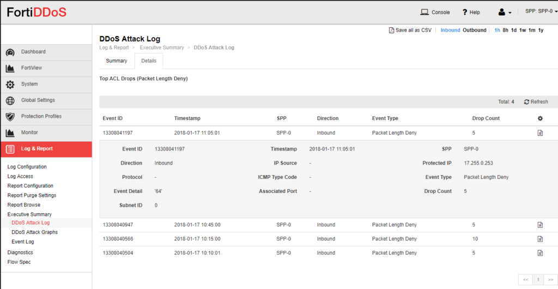
Task: Open Dashboard from the sidebar
Action: tap(33, 52)
